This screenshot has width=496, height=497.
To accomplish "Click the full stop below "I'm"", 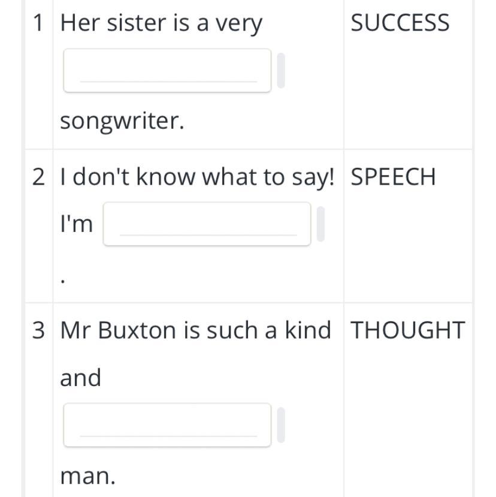I will click(63, 279).
